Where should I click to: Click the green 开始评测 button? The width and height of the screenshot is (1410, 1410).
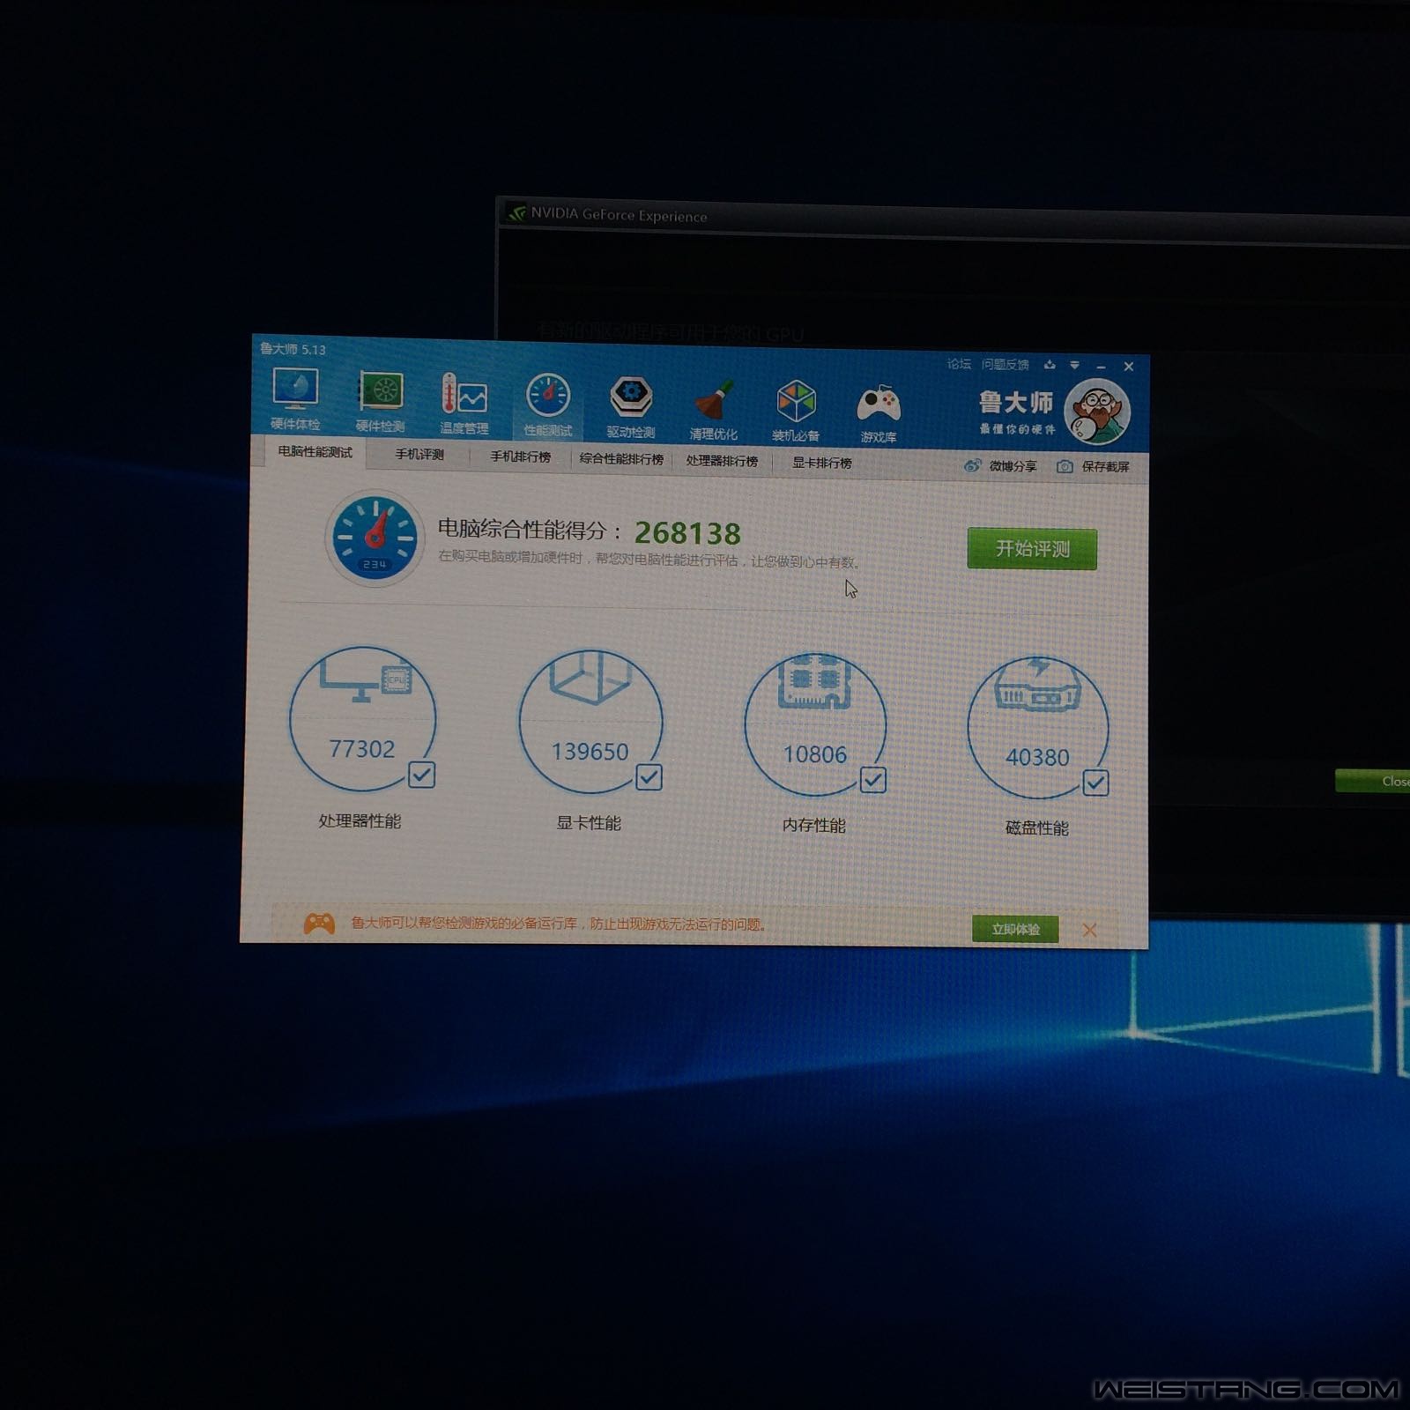[1032, 549]
